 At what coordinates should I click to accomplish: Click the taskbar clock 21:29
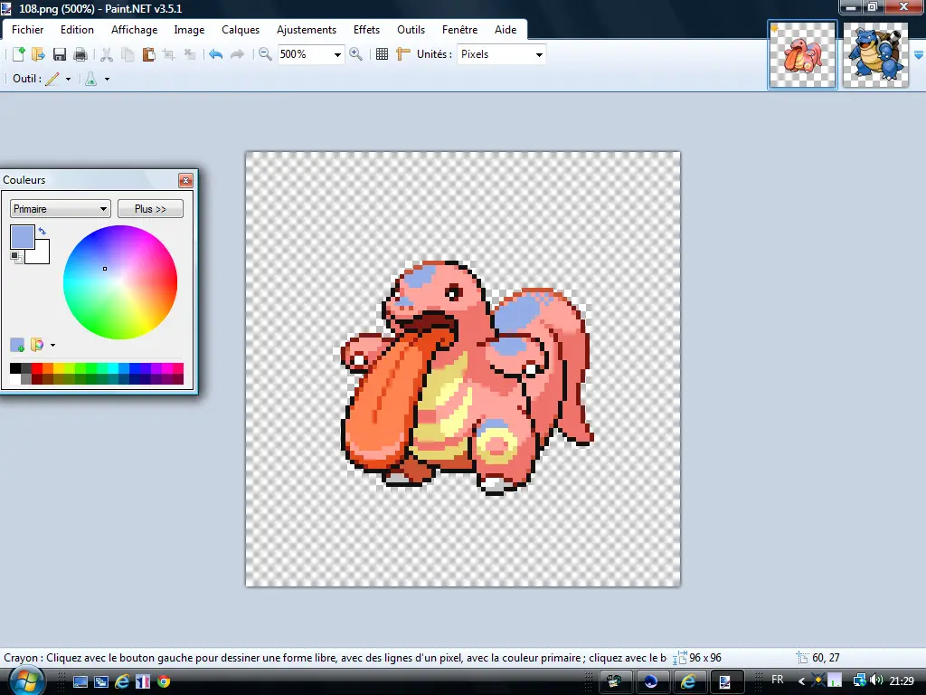pos(902,681)
